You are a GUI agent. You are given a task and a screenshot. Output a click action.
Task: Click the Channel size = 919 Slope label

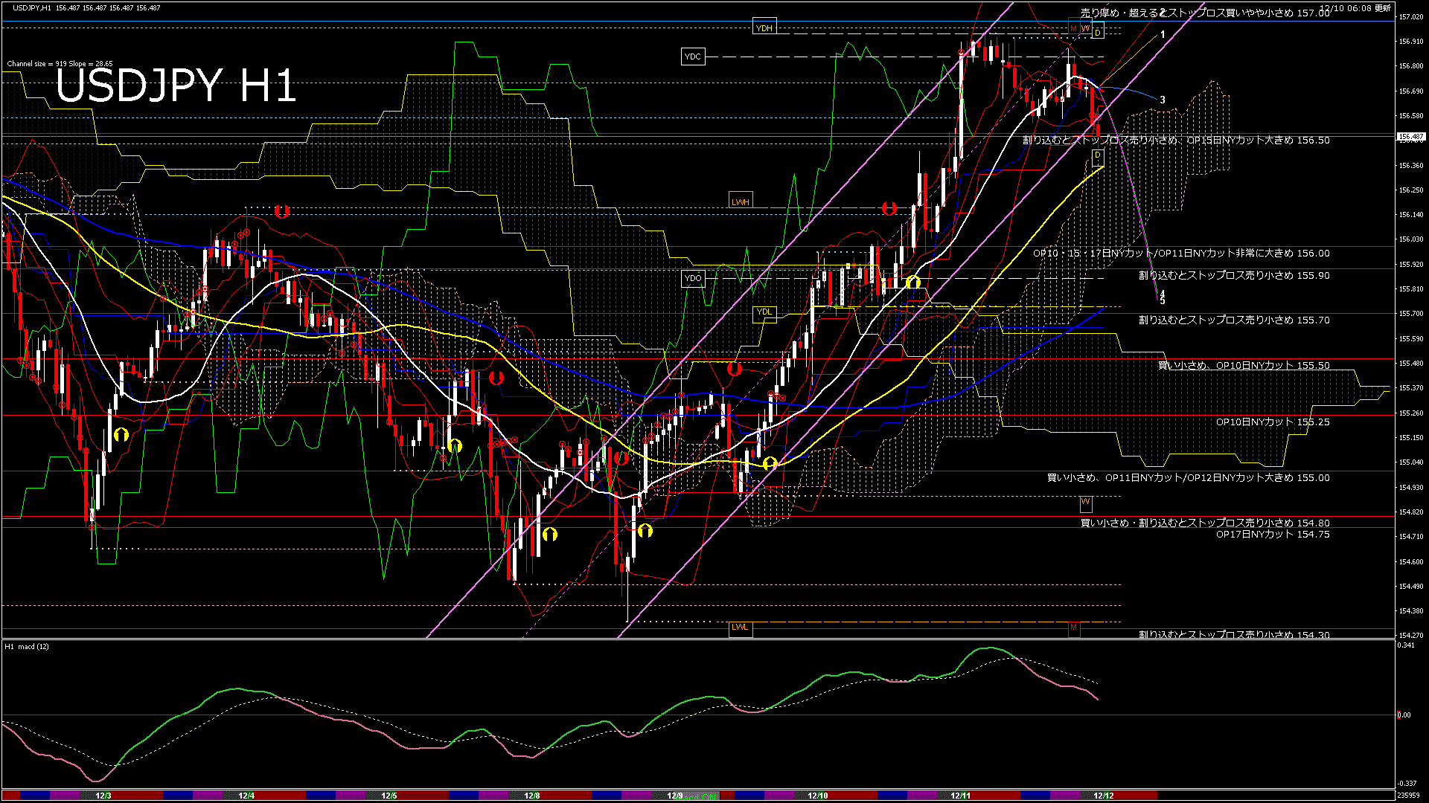tap(60, 64)
